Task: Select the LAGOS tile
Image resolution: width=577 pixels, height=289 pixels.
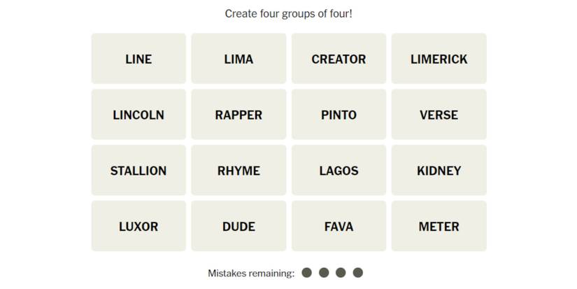Action: (x=339, y=171)
